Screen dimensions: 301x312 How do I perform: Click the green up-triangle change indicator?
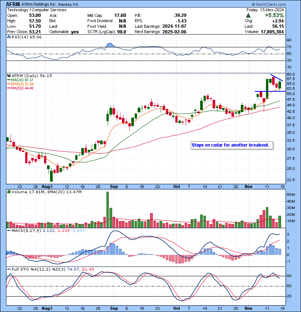[x=248, y=15]
